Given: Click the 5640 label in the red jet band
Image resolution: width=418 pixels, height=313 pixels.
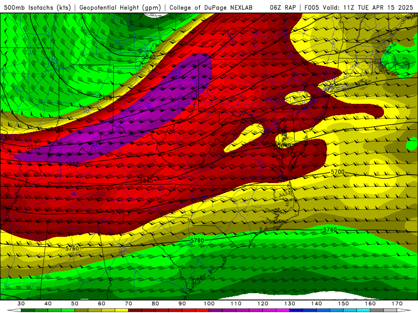Looking at the screenshot, I should coord(146,180).
